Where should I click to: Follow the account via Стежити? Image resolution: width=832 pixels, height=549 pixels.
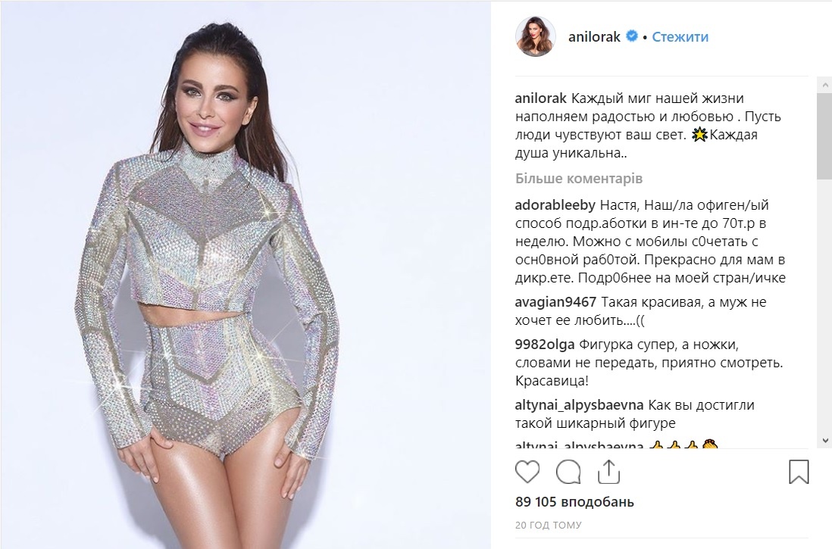pyautogui.click(x=680, y=36)
